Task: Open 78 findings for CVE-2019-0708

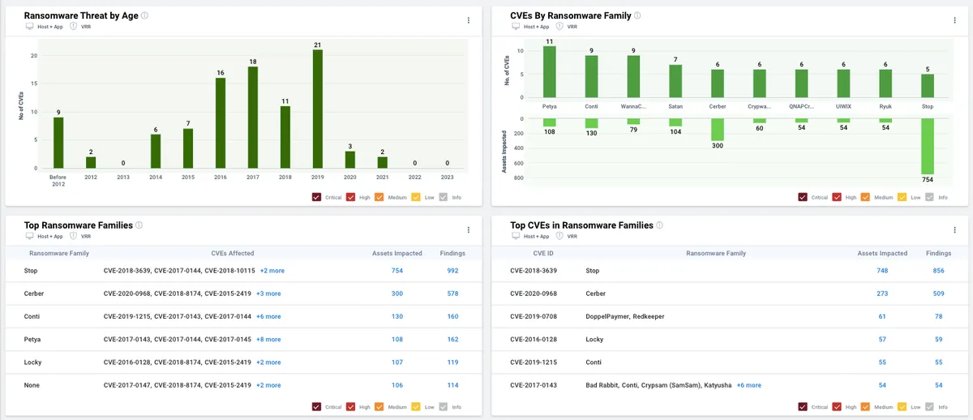Action: pyautogui.click(x=939, y=316)
